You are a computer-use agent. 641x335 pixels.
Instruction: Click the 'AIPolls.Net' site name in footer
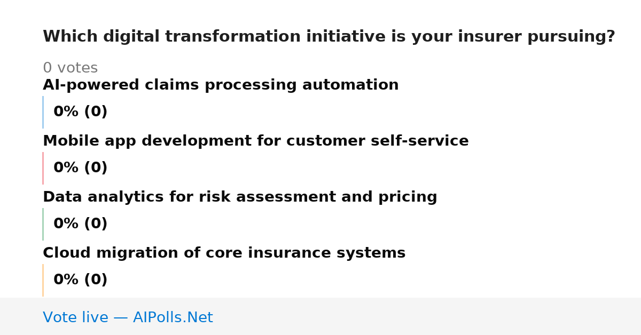pos(173,318)
